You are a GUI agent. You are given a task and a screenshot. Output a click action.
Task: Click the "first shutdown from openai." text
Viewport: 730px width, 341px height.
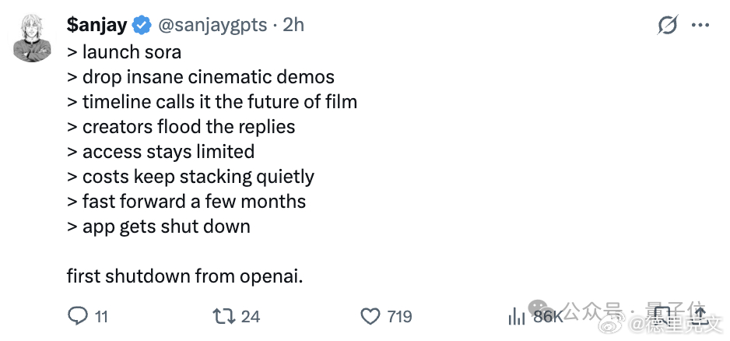[184, 276]
